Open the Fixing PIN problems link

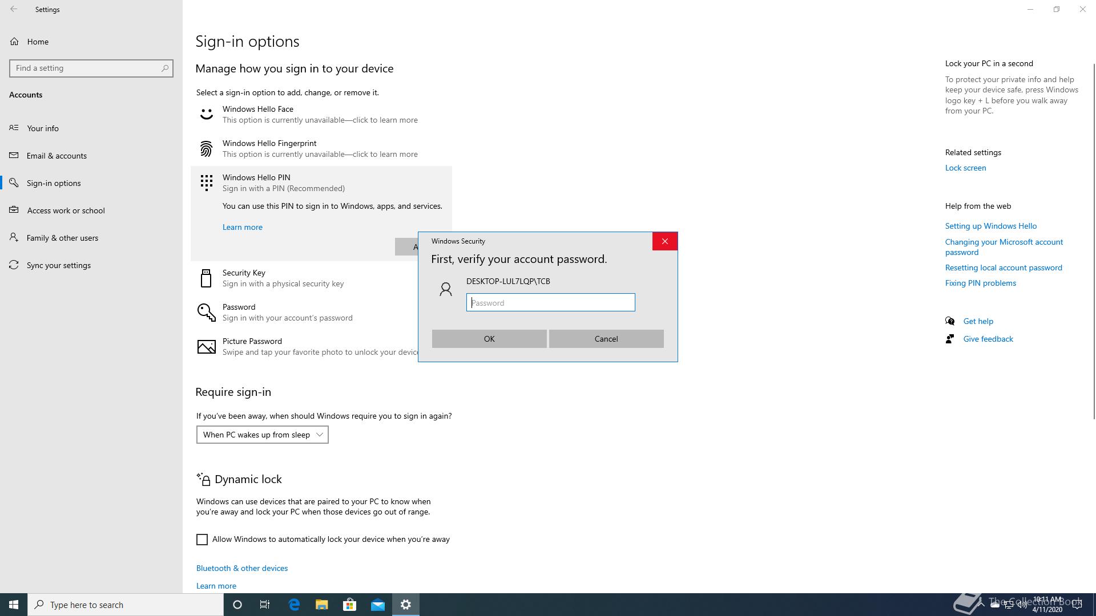980,283
